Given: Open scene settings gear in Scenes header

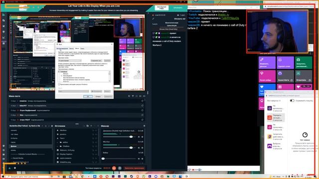Looking at the screenshot, I should coord(52,126).
